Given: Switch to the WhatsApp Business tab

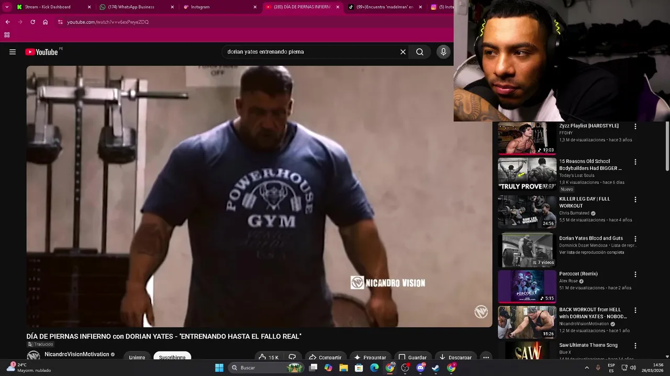Looking at the screenshot, I should pos(136,7).
